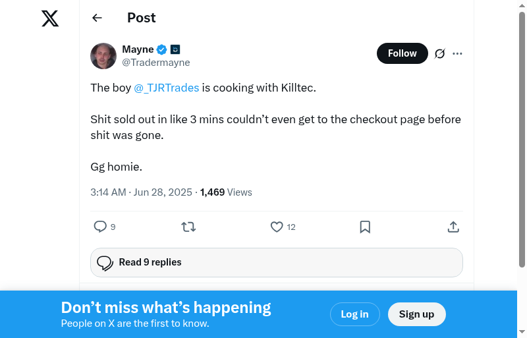Click the scrollbar down arrow
This screenshot has height=338, width=527.
coord(522,331)
